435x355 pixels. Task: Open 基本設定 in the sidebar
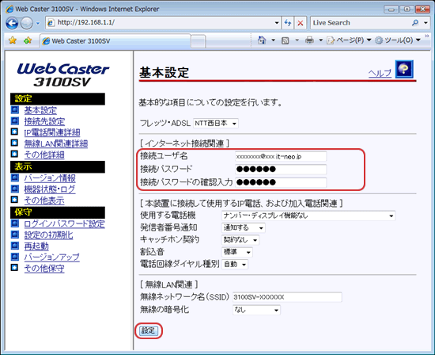pos(40,110)
